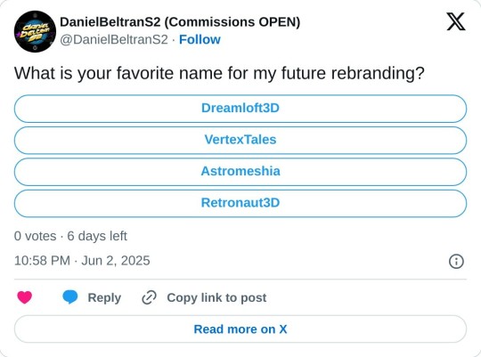Choose Retronaut3D in the poll
The image size is (481, 357).
coord(240,203)
